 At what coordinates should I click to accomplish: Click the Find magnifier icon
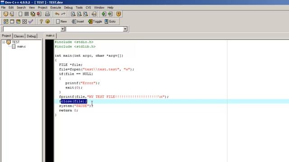pos(73,14)
